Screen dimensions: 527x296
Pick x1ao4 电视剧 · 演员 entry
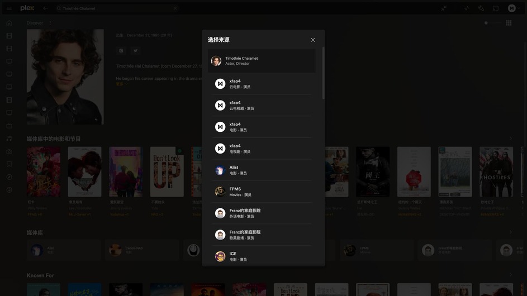(x=262, y=149)
